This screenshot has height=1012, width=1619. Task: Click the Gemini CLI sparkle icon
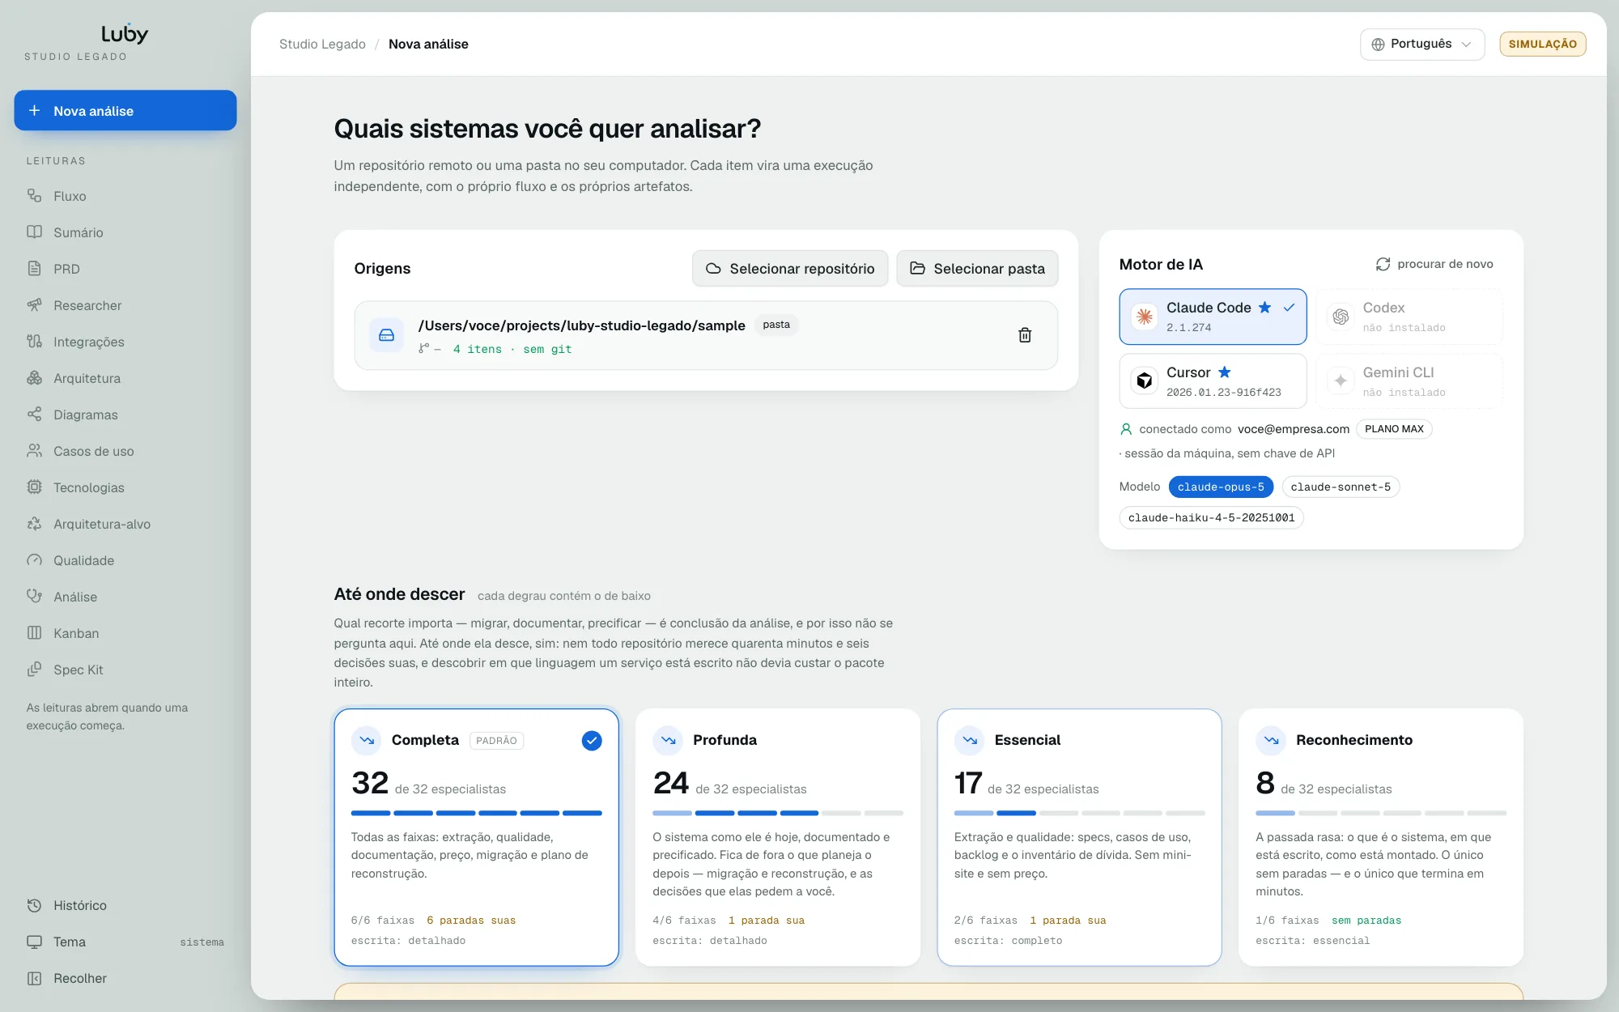coord(1341,381)
